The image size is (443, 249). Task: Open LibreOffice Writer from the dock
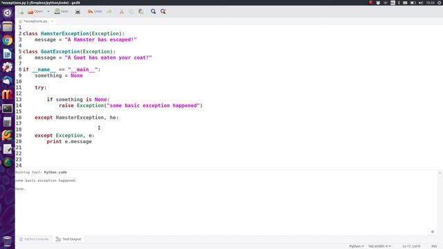pos(8,54)
